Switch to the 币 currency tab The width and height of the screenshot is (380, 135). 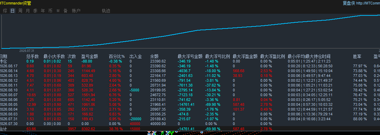point(51,11)
